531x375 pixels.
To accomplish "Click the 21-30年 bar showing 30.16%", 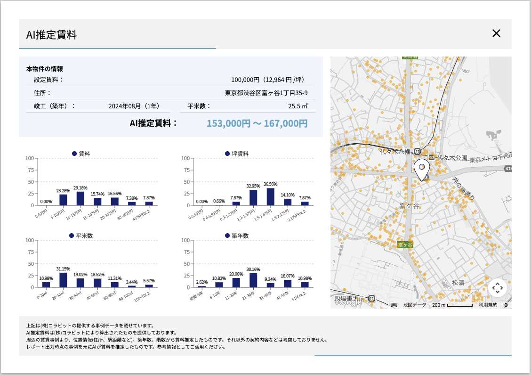I will coord(253,280).
